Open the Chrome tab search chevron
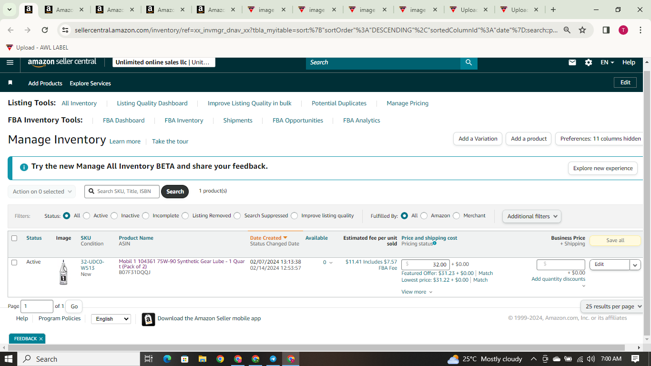The width and height of the screenshot is (651, 366). click(x=10, y=10)
